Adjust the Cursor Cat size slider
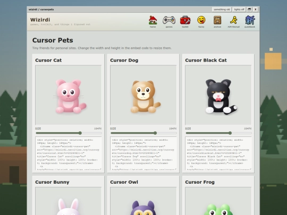 click(69, 133)
